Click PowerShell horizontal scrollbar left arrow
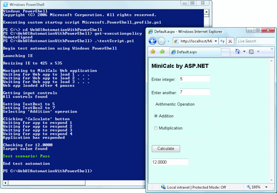Screen dimensions: 277x193 [6, 183]
